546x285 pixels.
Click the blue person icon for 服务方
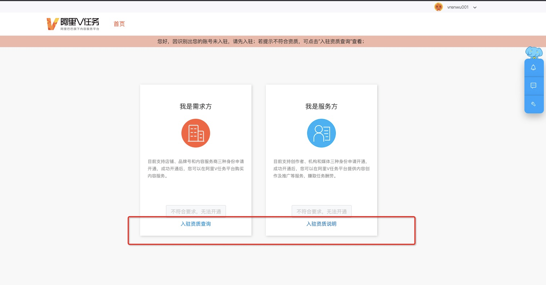(x=321, y=133)
